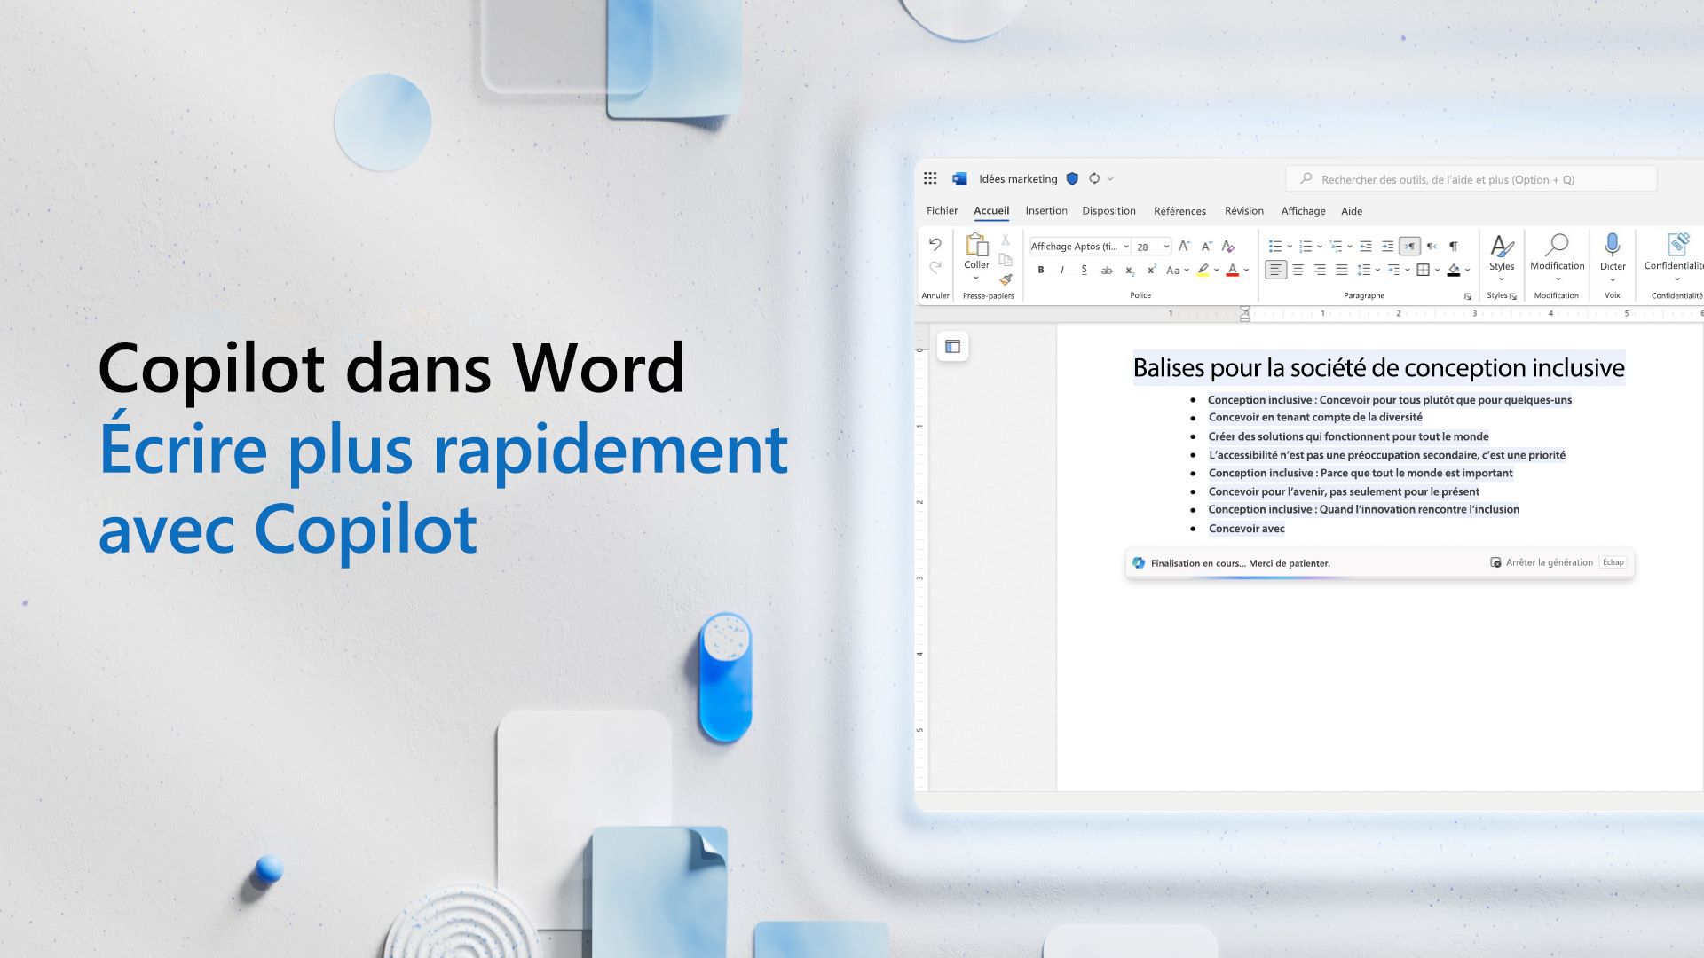Redo the last action
The width and height of the screenshot is (1704, 958).
coord(935,267)
